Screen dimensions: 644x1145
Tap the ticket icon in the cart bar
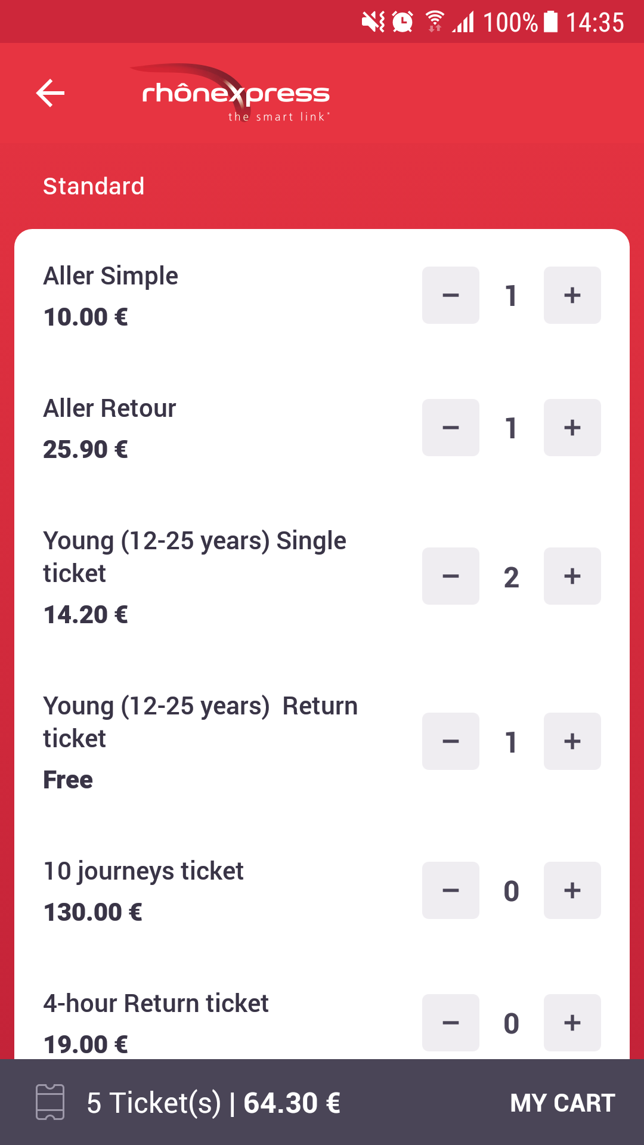(50, 1102)
